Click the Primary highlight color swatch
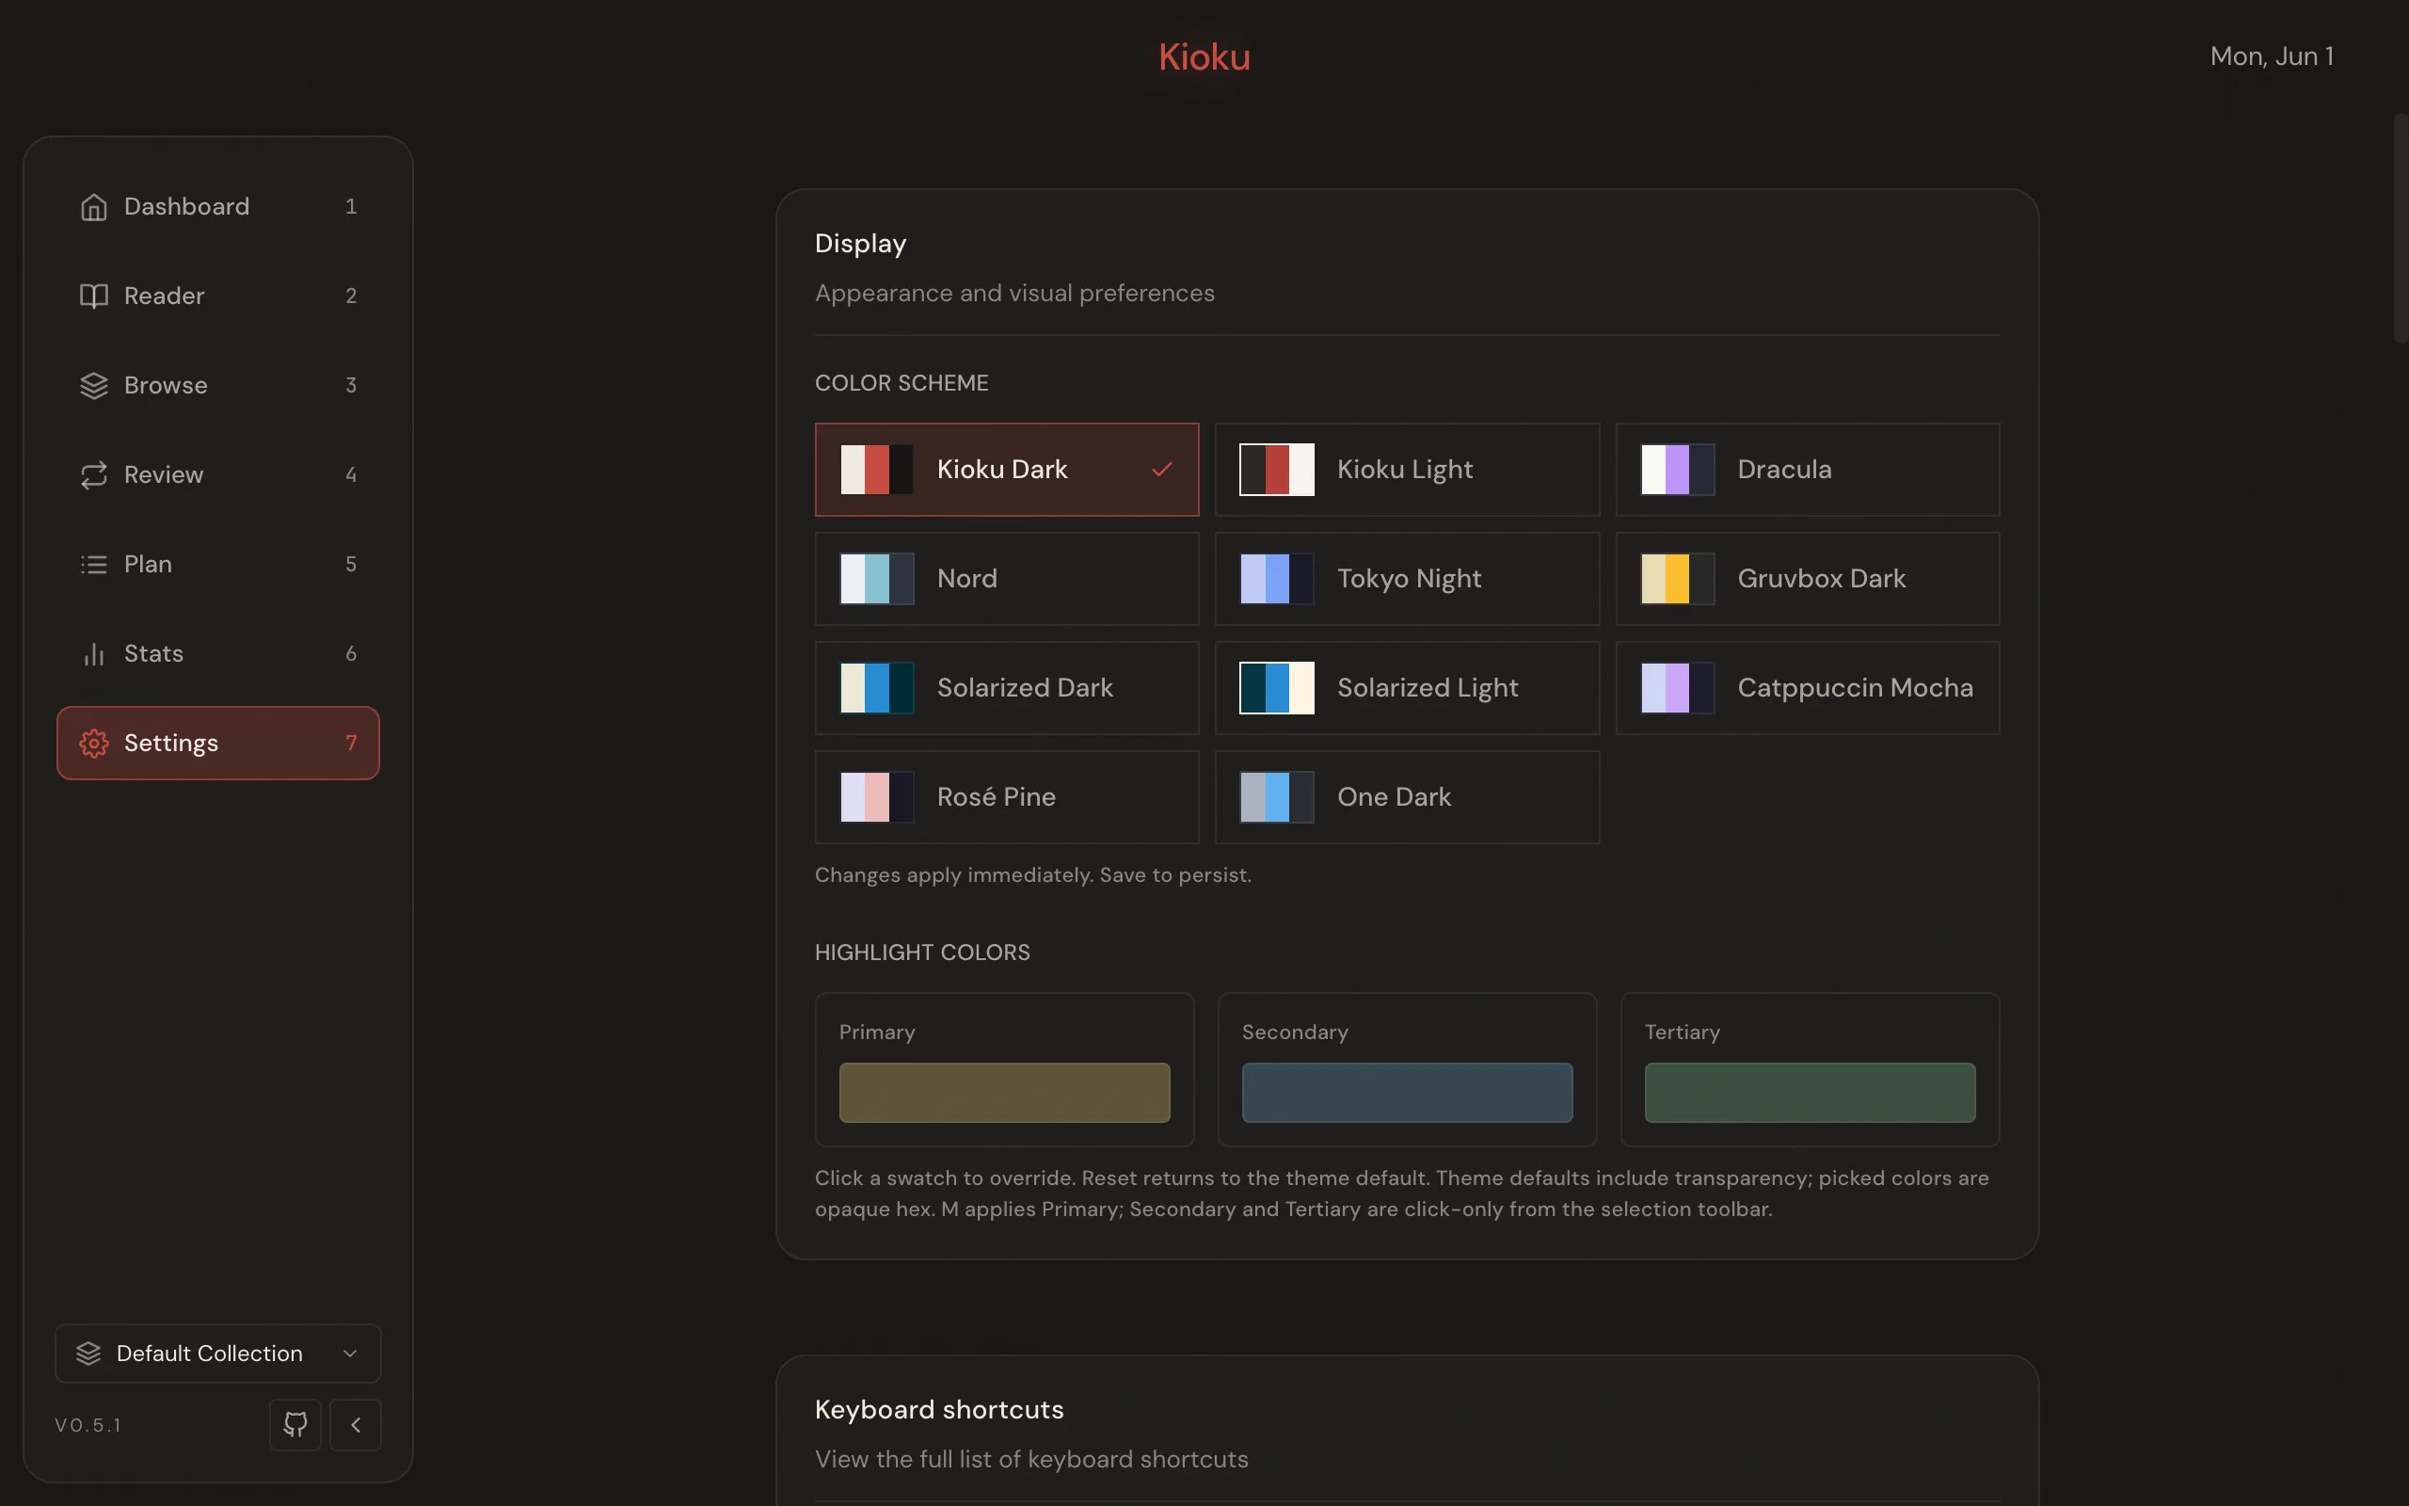The width and height of the screenshot is (2409, 1506). point(1004,1093)
